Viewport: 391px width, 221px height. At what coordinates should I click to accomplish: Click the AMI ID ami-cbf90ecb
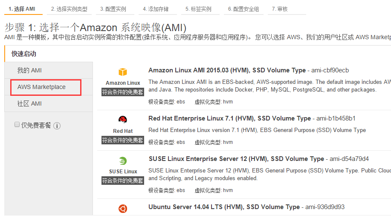point(330,71)
